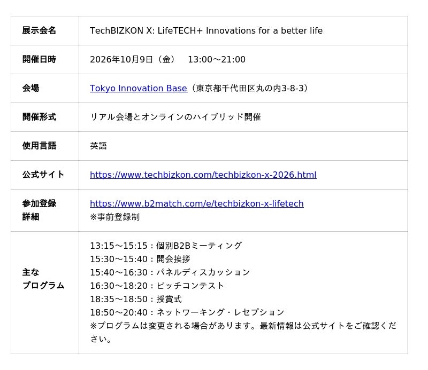The image size is (428, 370).
Task: Open the techbizkon-x-2026.html official site link
Action: 203,175
